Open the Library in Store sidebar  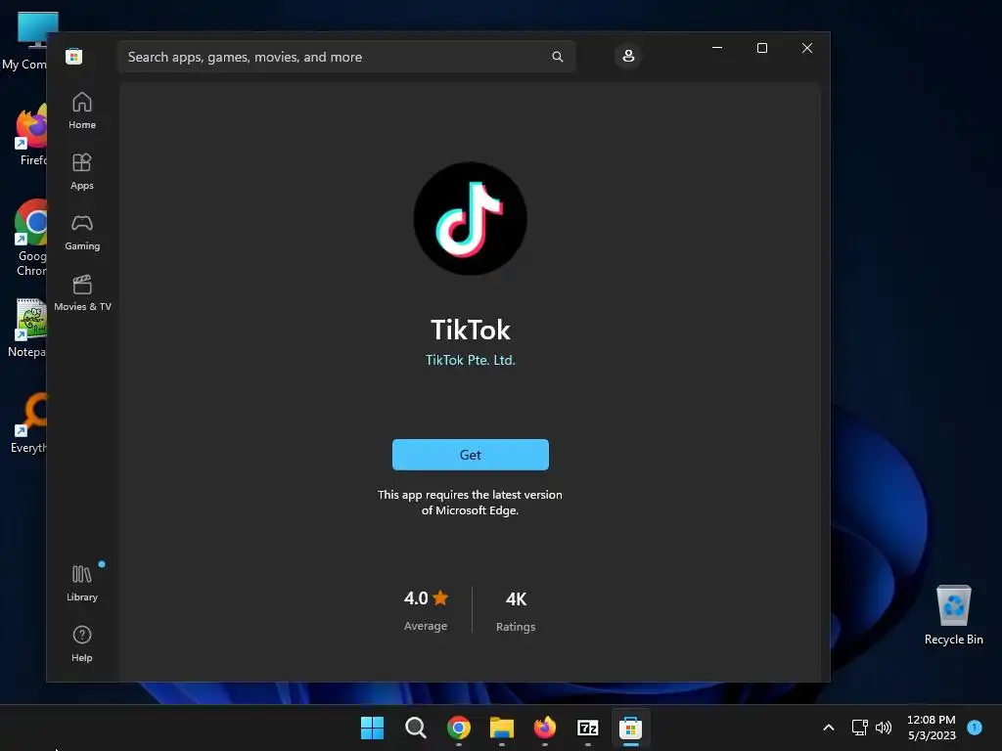[82, 583]
